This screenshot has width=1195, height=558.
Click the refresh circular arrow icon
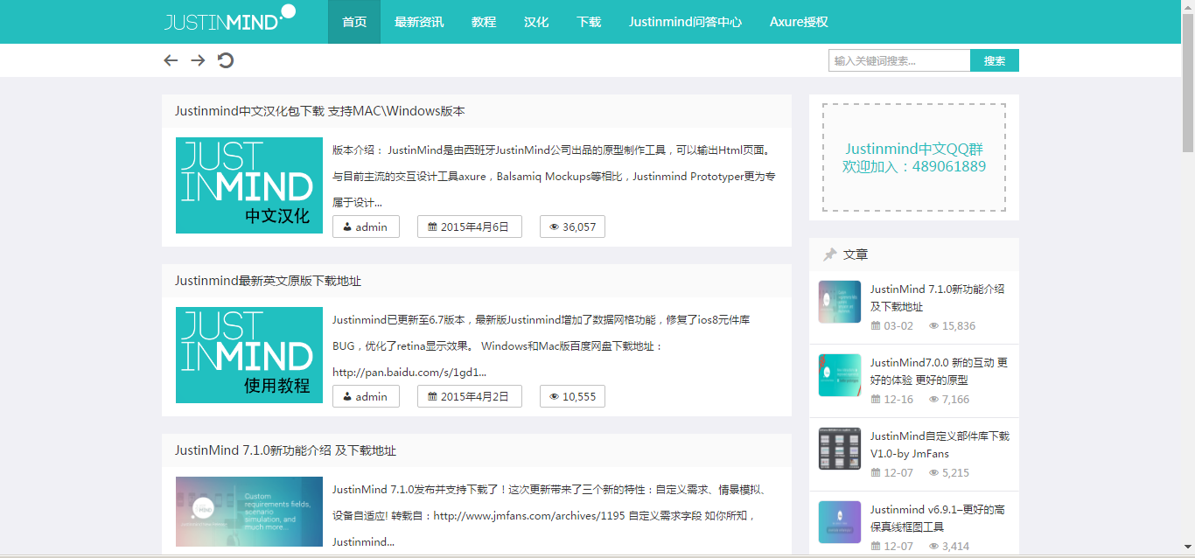tap(226, 60)
